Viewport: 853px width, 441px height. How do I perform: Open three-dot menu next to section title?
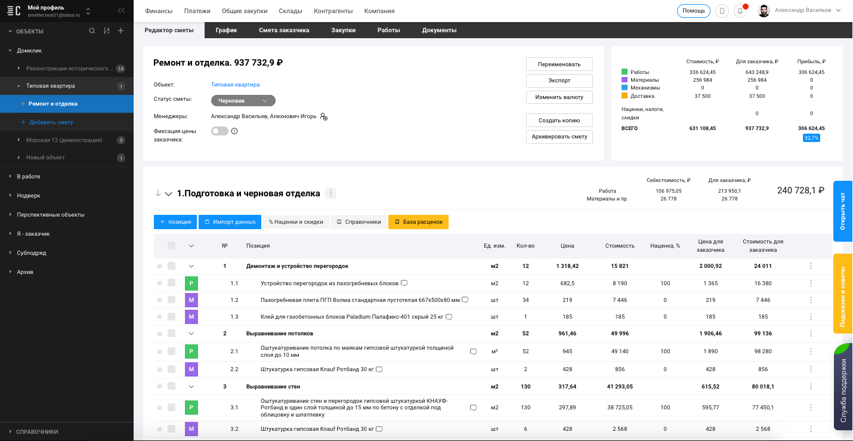tap(331, 193)
